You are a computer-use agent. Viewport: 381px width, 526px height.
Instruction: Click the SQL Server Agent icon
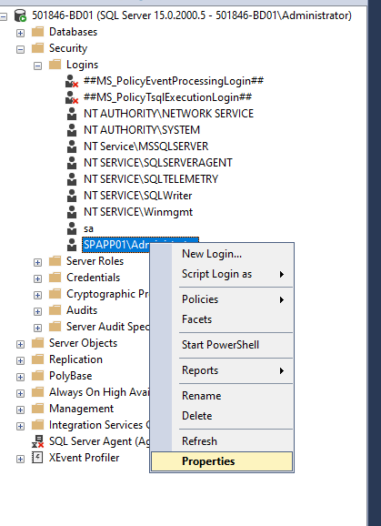(38, 441)
